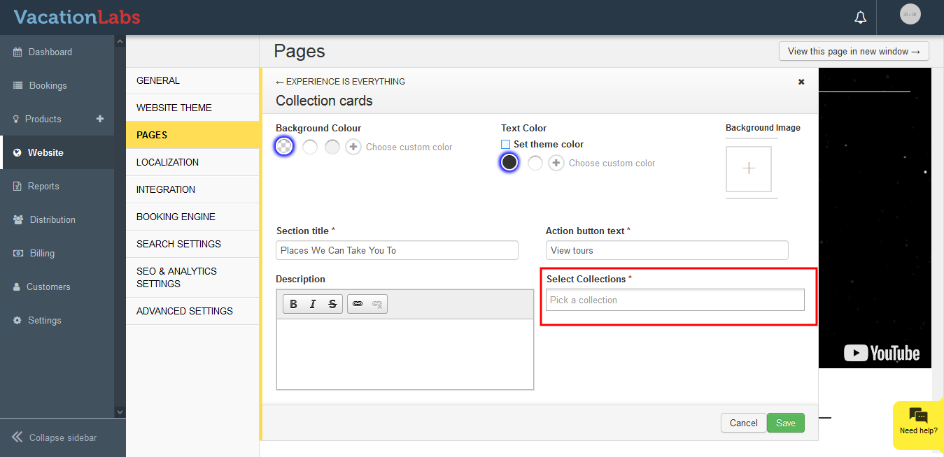Open the Website Theme tab
Screen dimensions: 944x457
(x=174, y=108)
